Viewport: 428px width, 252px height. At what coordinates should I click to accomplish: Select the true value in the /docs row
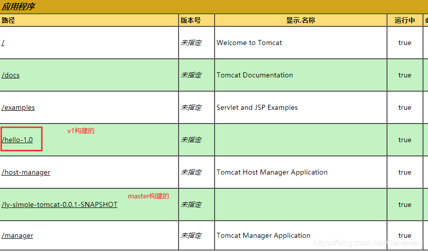(x=405, y=75)
